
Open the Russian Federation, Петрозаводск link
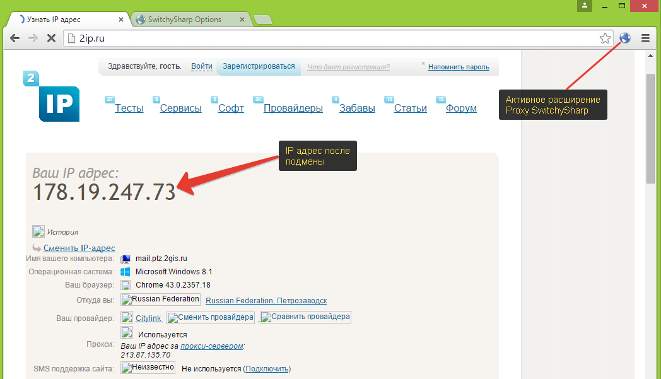click(266, 301)
